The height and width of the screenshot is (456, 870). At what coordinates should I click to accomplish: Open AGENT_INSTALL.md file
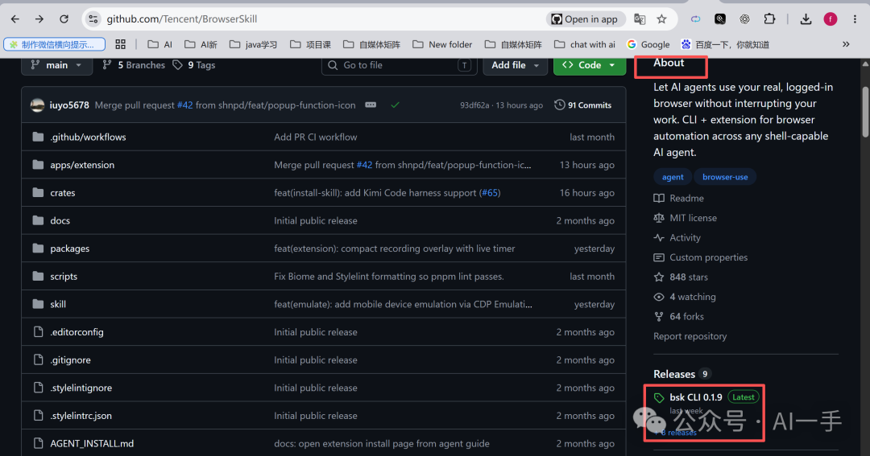[x=92, y=443]
